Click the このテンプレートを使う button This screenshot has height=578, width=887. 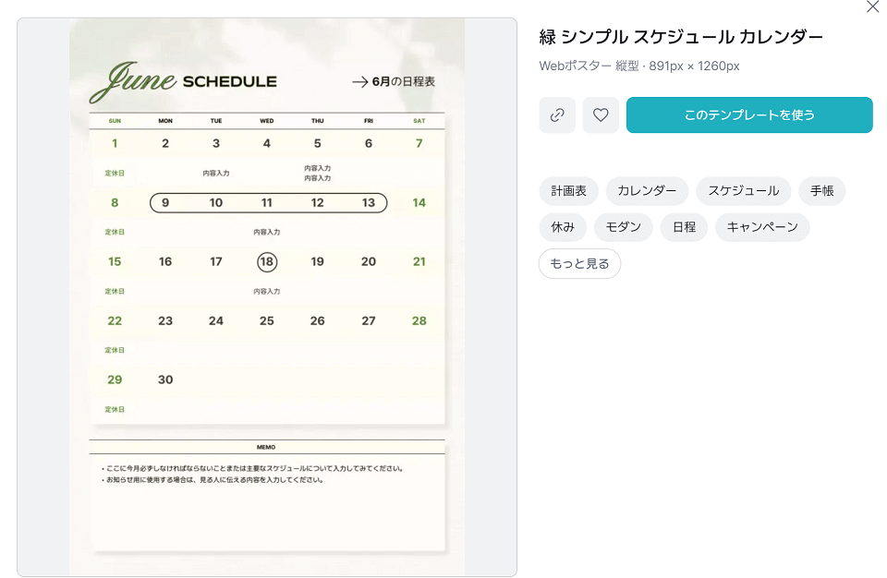click(x=749, y=115)
